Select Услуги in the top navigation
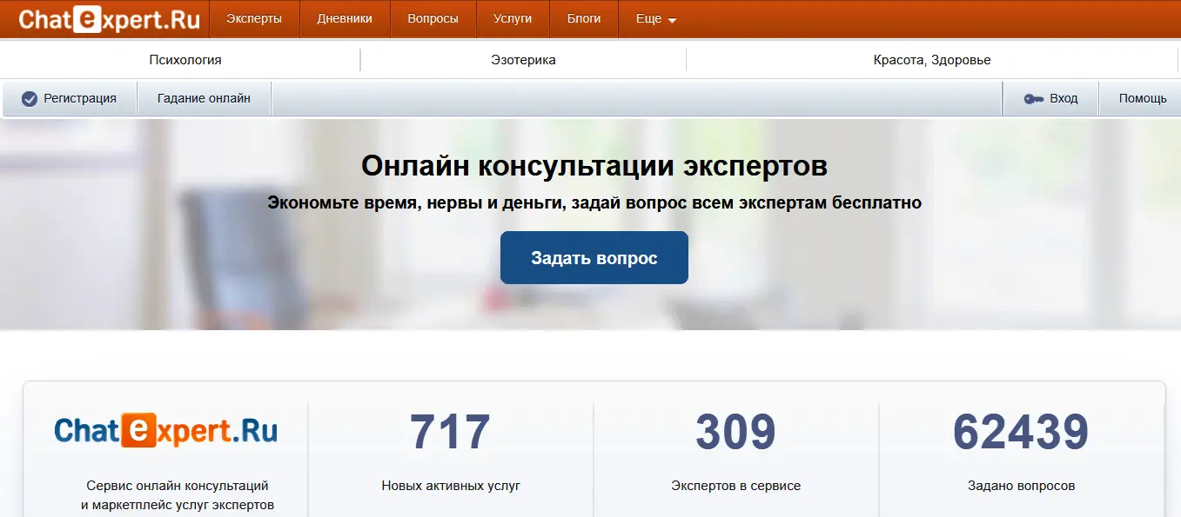This screenshot has height=517, width=1181. 512,19
